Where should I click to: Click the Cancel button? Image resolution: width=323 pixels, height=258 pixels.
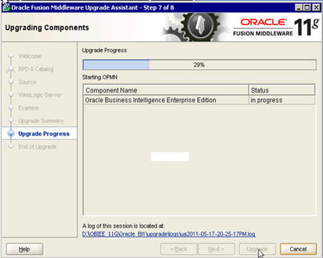pos(298,249)
